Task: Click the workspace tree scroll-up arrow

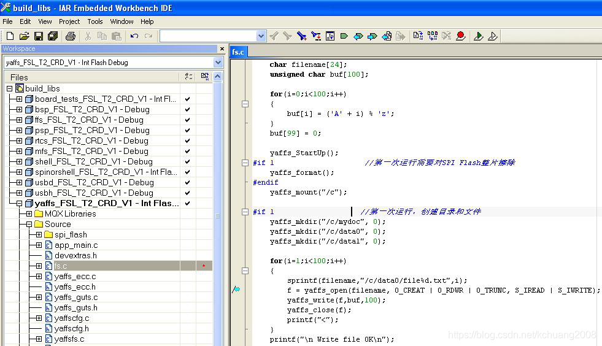Action: click(218, 77)
